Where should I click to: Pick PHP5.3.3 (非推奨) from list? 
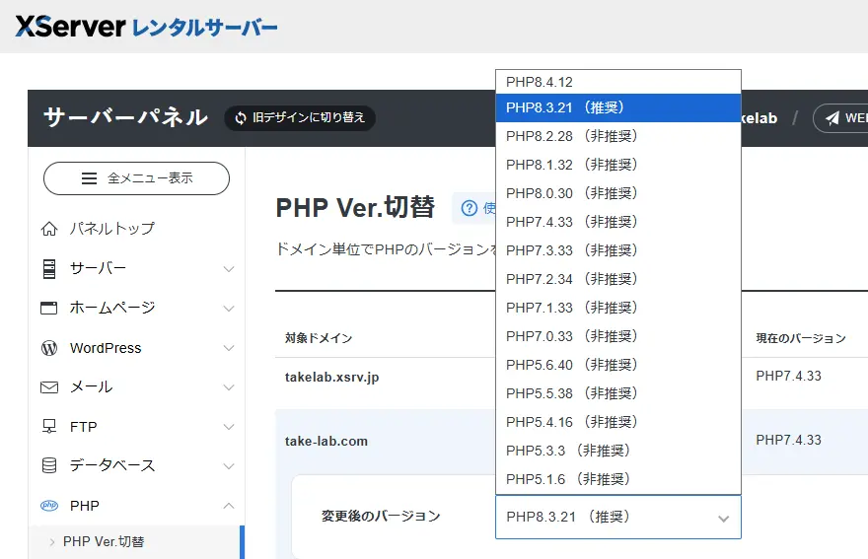point(617,451)
